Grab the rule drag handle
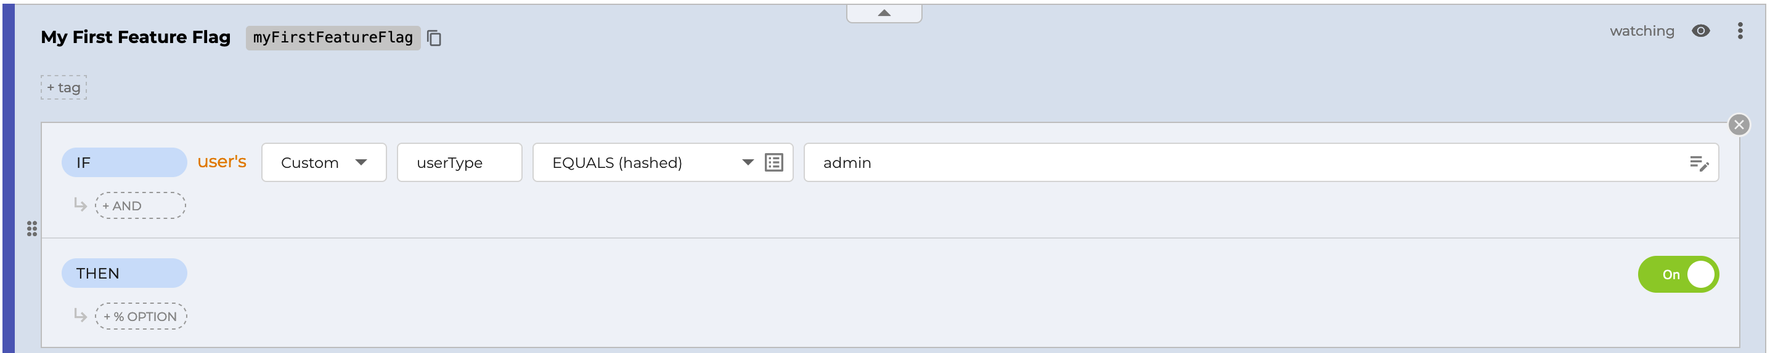This screenshot has width=1770, height=353. pyautogui.click(x=31, y=228)
